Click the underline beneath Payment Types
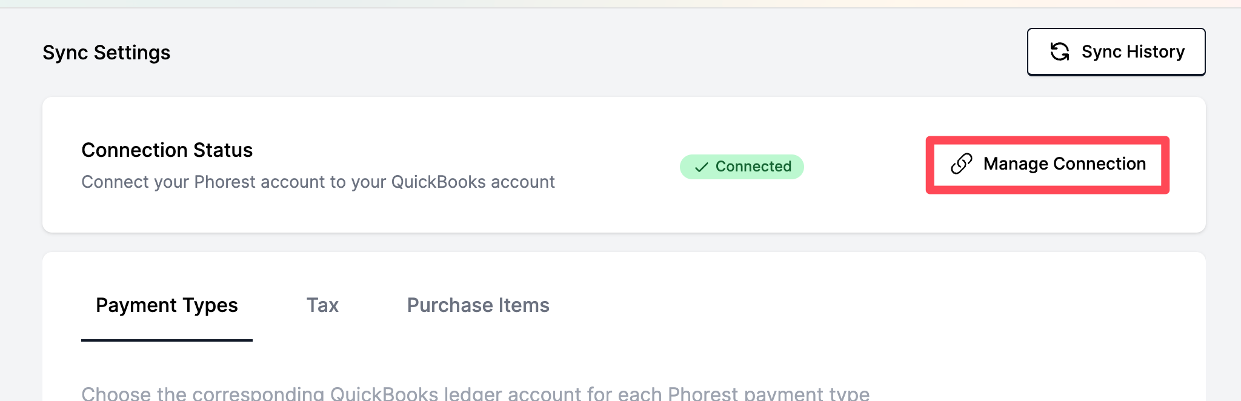The height and width of the screenshot is (401, 1241). 167,340
